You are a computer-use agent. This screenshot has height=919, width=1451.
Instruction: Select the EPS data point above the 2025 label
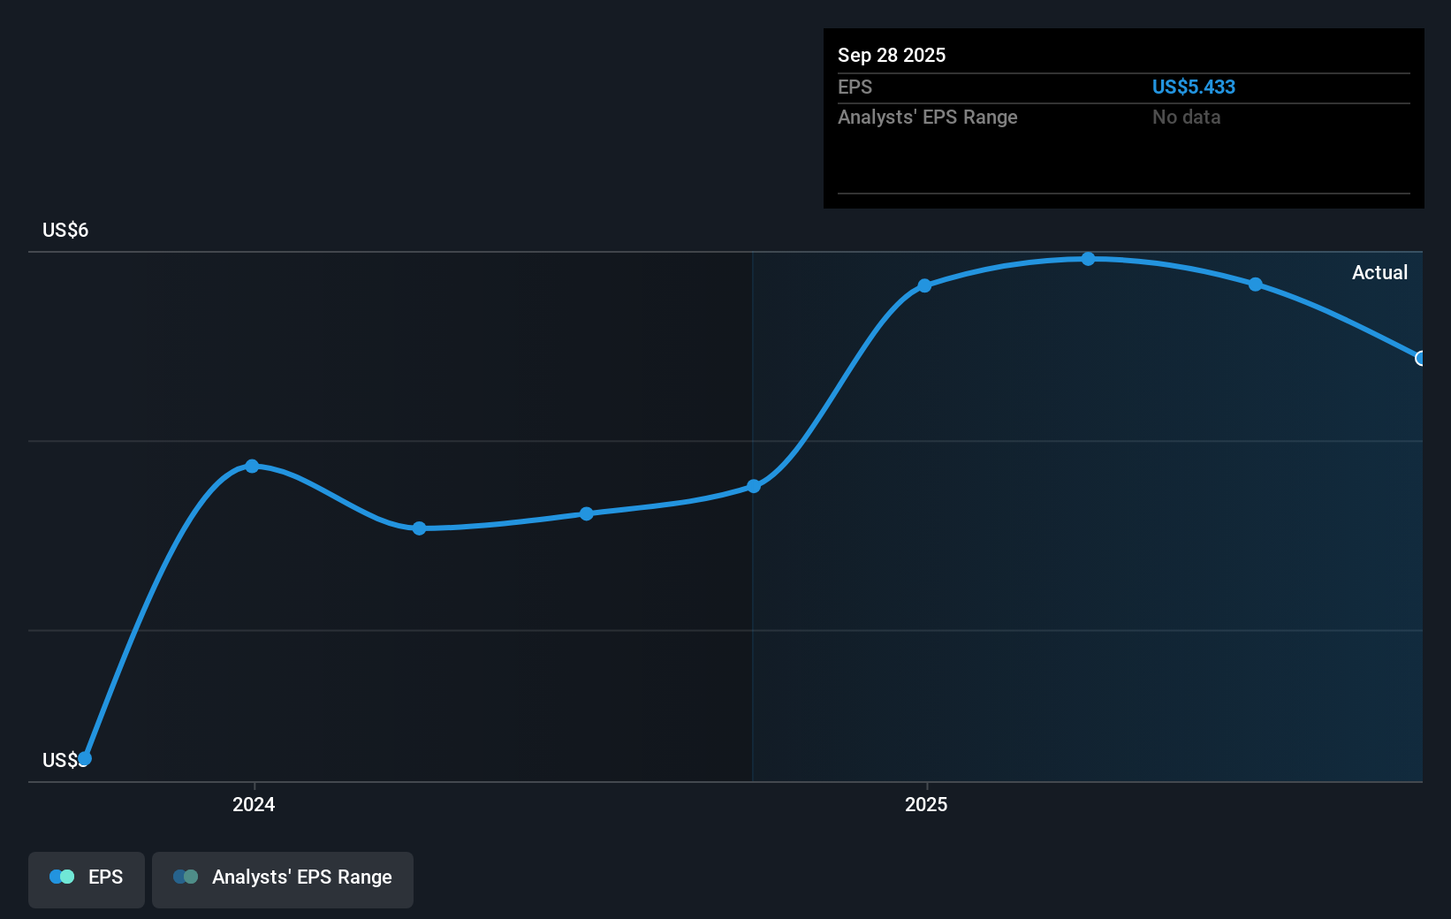tap(924, 285)
